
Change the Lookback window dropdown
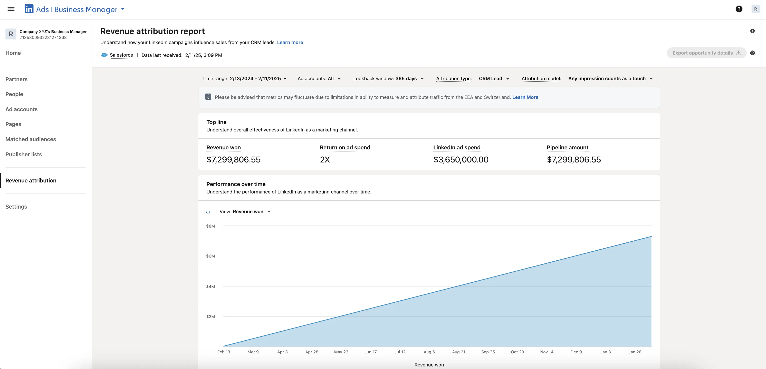[389, 79]
